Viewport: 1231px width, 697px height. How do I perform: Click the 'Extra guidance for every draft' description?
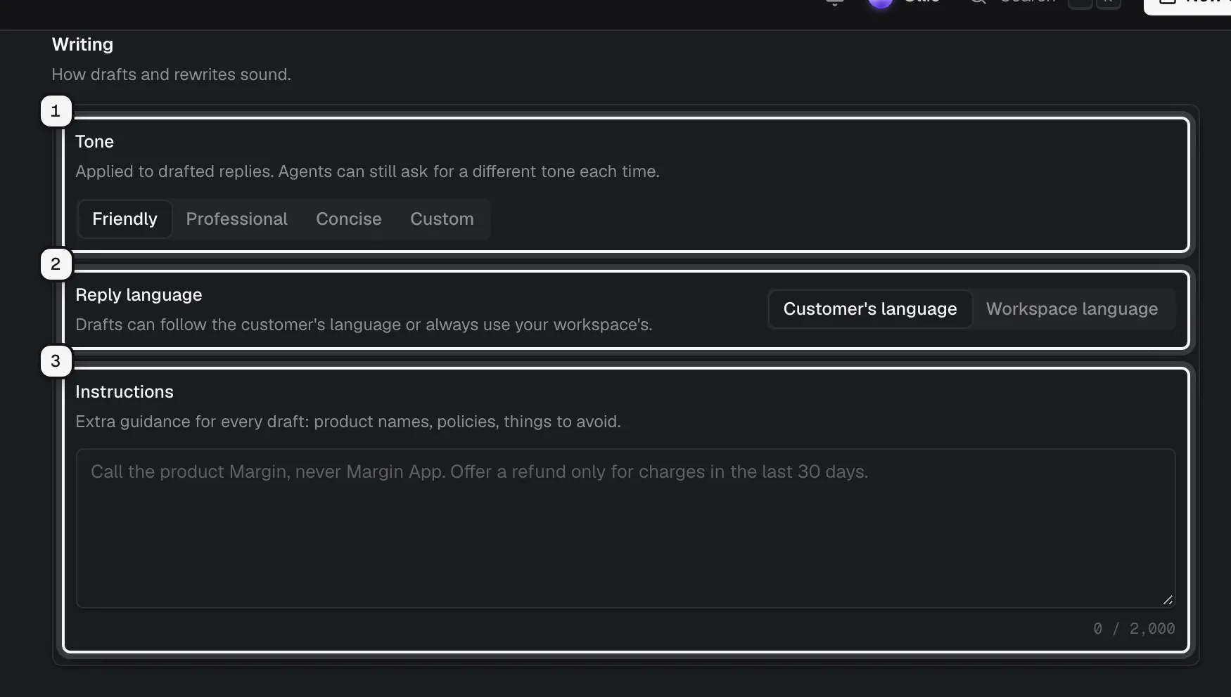348,422
